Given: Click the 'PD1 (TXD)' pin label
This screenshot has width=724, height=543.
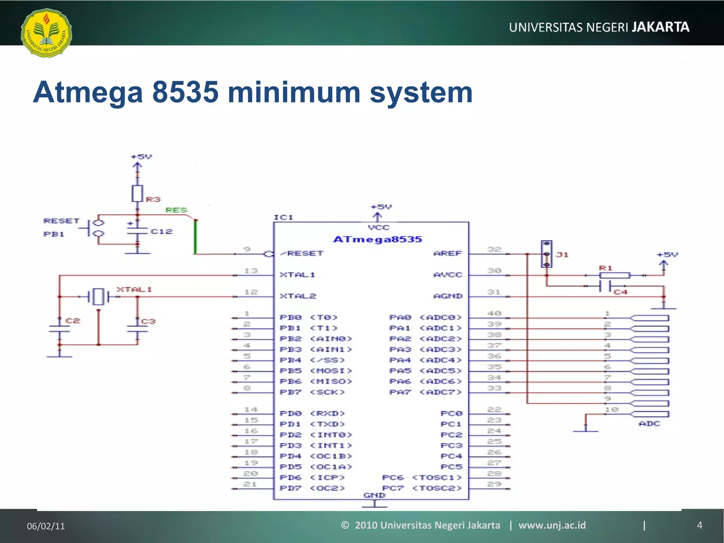Looking at the screenshot, I should tap(312, 424).
